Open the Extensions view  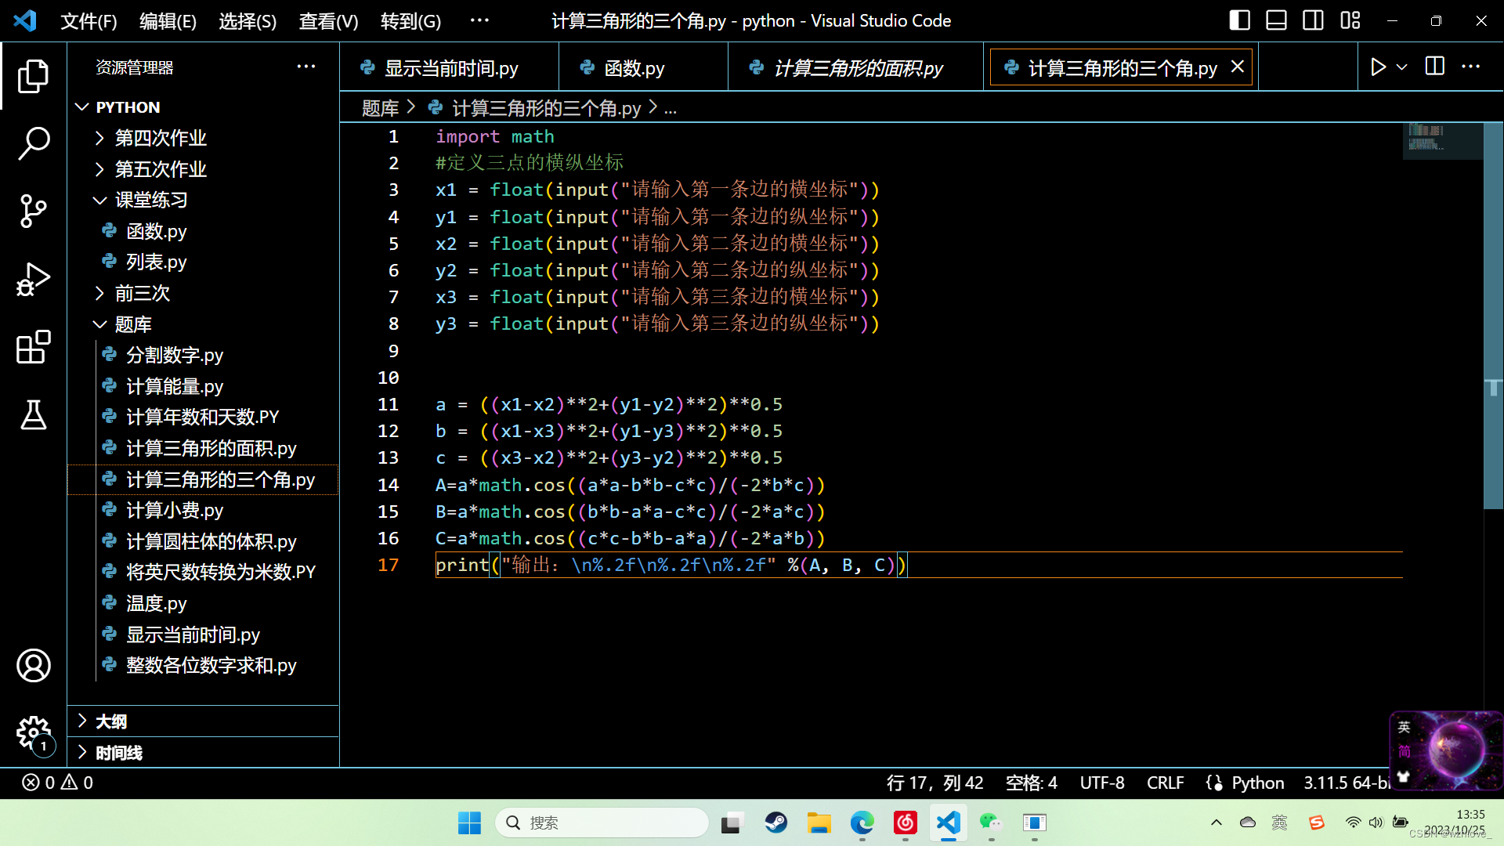coord(33,347)
